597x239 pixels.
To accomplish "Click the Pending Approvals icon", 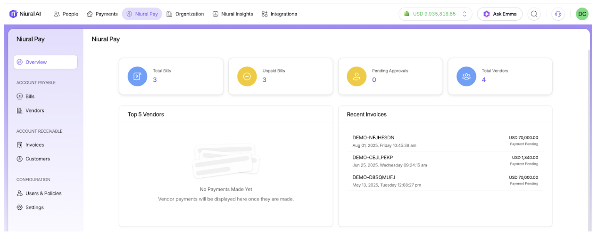I will tap(357, 76).
